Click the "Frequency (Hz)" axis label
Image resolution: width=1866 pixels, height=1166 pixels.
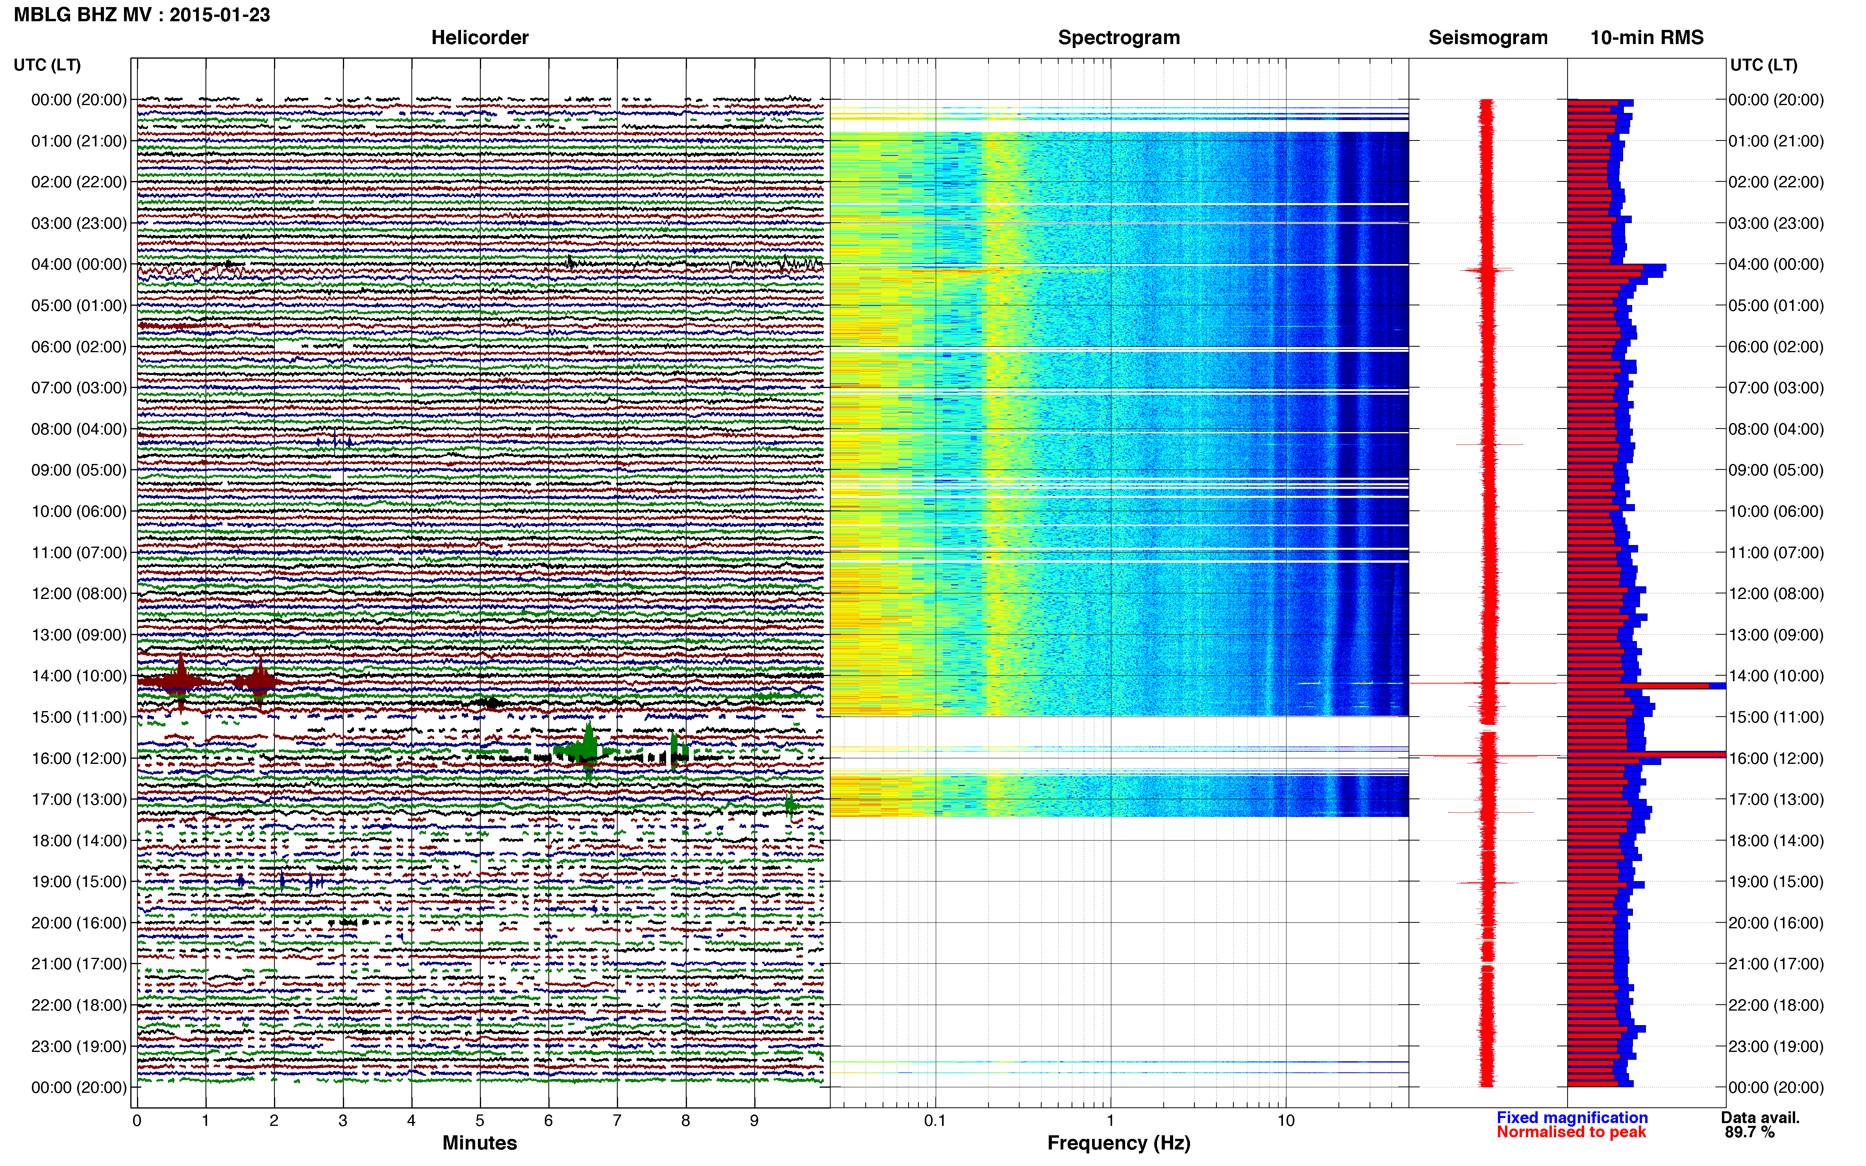click(1118, 1144)
